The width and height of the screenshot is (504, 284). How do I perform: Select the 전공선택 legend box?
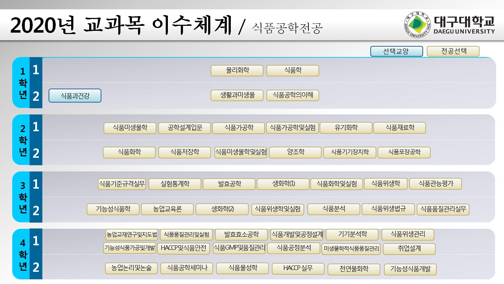pos(453,51)
